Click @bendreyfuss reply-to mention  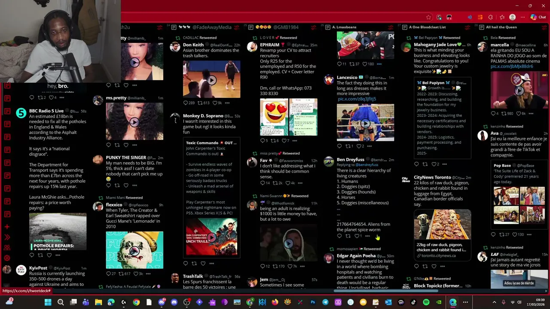[x=367, y=165]
